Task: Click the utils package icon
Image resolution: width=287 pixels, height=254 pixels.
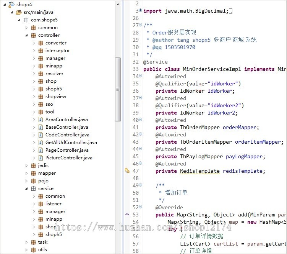Action: [33, 250]
